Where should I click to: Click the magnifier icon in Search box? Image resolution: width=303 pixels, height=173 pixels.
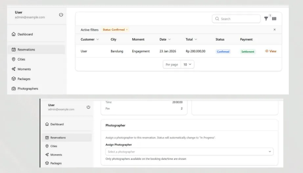coord(217,18)
